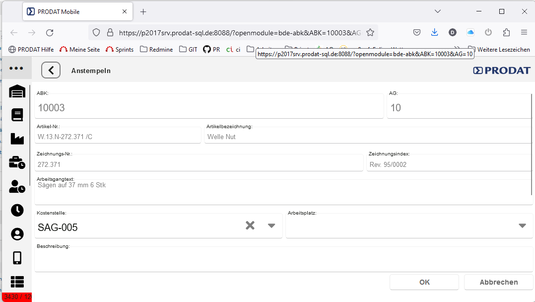Screen dimensions: 535x302
Task: Click the book icon in sidebar
Action: tap(17, 115)
